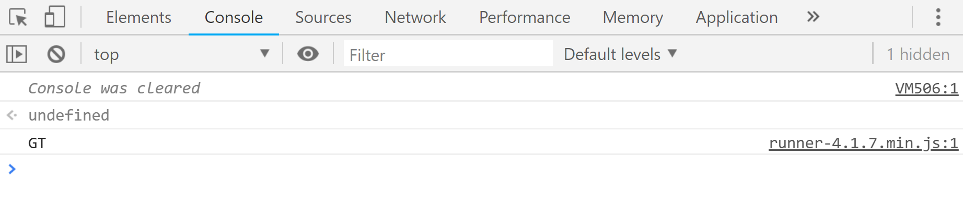
Task: Open the Network tab
Action: (415, 17)
